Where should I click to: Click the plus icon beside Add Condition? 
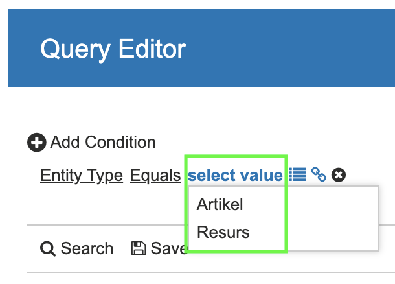pos(36,143)
